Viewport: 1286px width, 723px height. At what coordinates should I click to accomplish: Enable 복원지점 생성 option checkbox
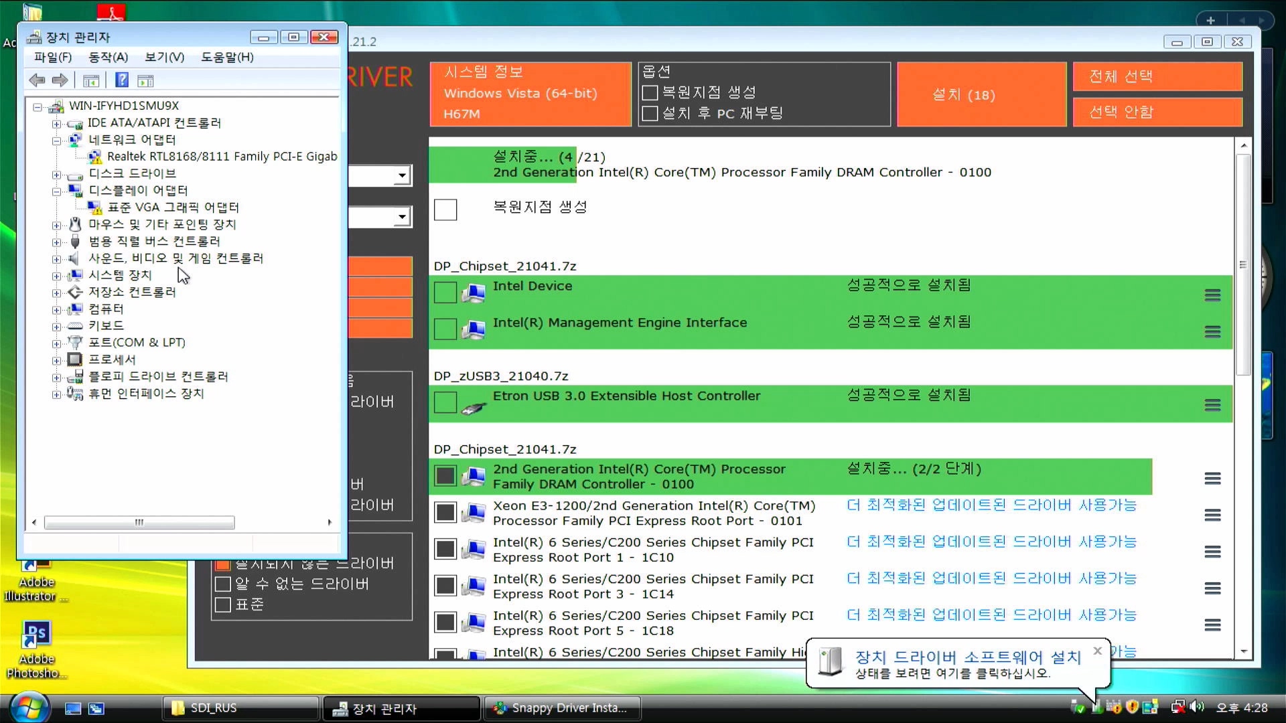click(x=650, y=92)
